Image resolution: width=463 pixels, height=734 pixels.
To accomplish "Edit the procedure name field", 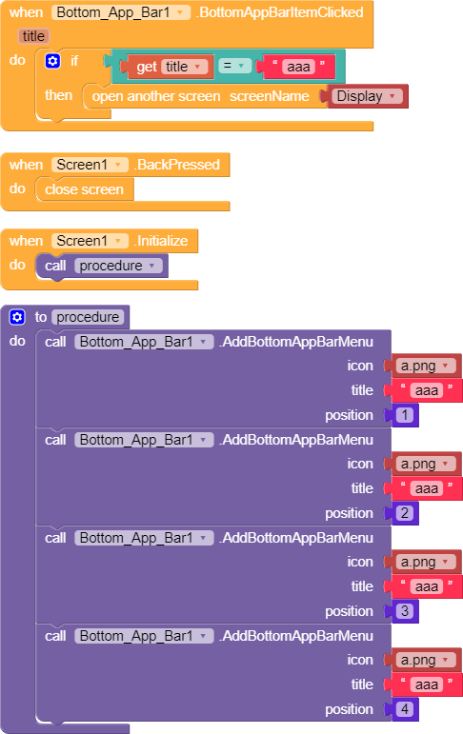I will (88, 317).
